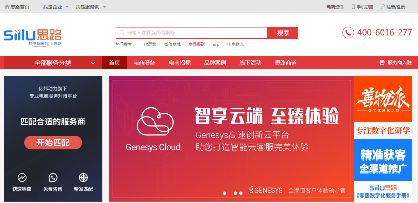Open the Genesys 智享云端 banner
The width and height of the screenshot is (418, 203).
click(x=232, y=139)
